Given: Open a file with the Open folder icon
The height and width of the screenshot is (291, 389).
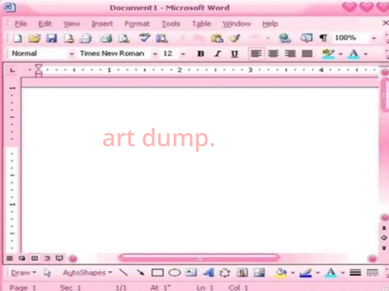Looking at the screenshot, I should (35, 38).
